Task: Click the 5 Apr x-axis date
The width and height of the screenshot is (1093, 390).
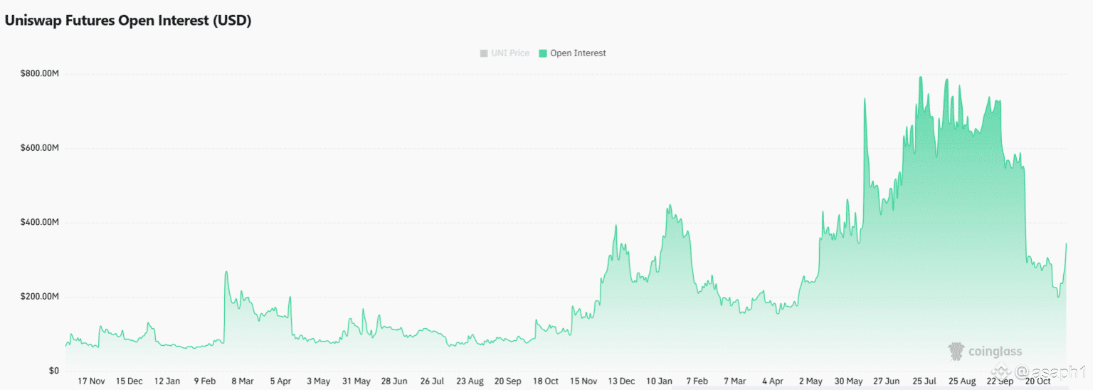Action: (280, 381)
